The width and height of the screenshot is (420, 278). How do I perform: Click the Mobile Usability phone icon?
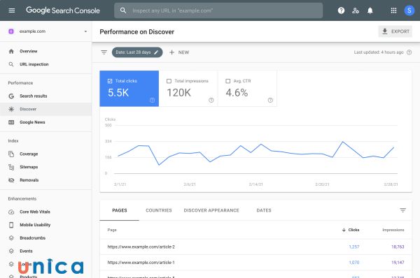[x=11, y=225]
